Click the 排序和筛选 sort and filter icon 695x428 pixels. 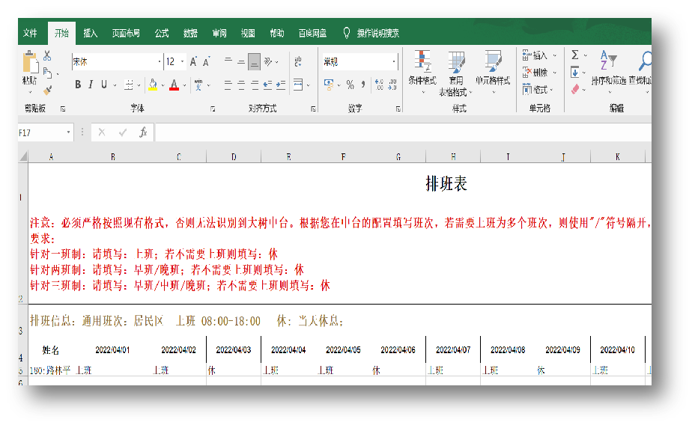pos(608,72)
